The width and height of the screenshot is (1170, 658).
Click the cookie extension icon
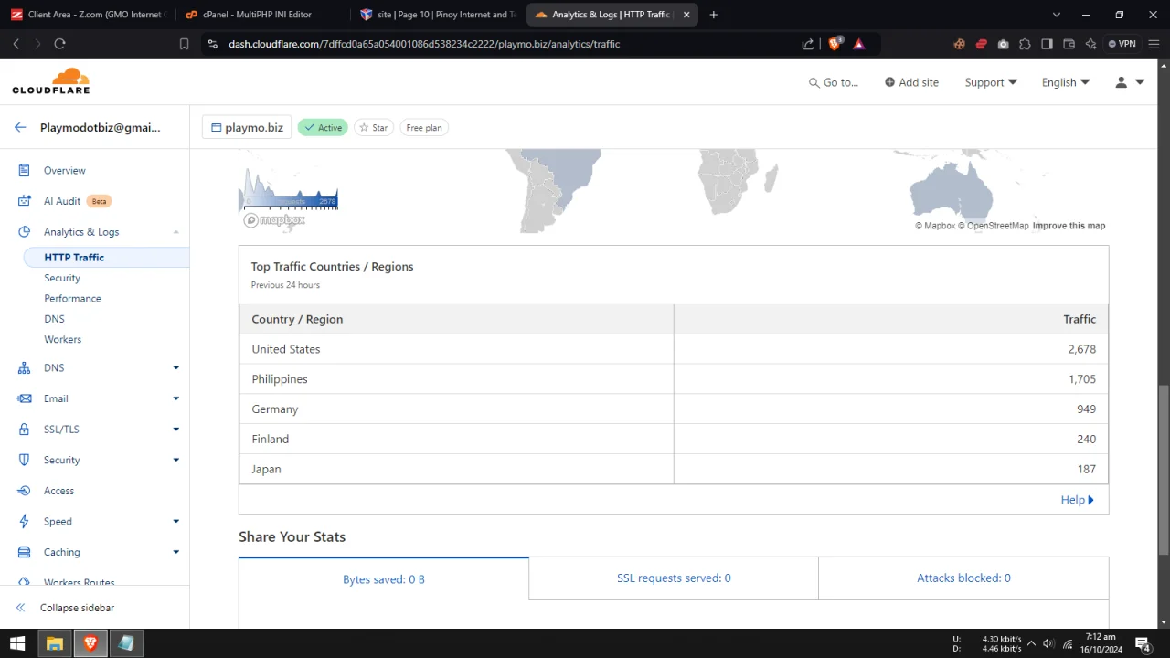[959, 44]
